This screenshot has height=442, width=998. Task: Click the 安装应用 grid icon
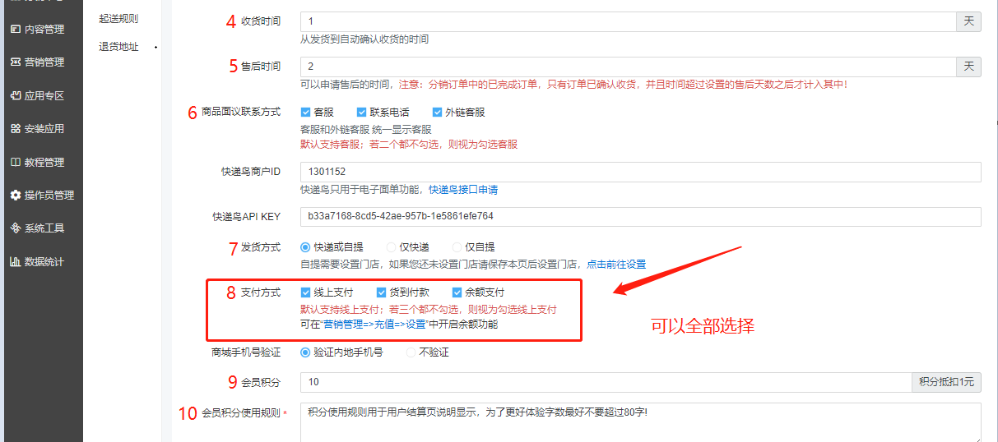click(15, 128)
